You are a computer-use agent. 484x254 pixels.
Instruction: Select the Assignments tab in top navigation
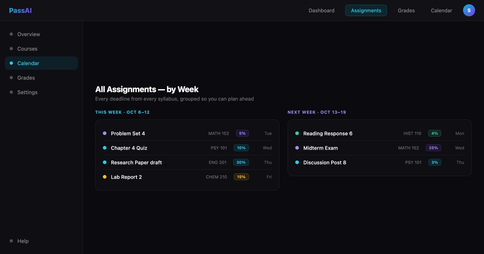click(x=366, y=10)
